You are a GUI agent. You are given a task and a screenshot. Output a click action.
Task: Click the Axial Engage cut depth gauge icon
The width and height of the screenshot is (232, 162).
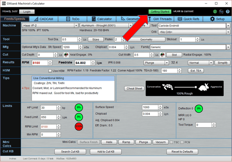(66, 55)
